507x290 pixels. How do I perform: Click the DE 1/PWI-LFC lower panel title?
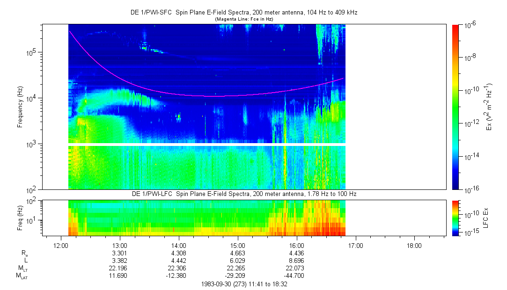(x=243, y=194)
